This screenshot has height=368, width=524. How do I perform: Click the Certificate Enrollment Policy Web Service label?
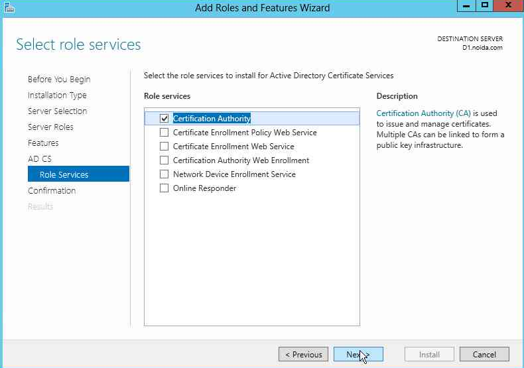pos(245,133)
